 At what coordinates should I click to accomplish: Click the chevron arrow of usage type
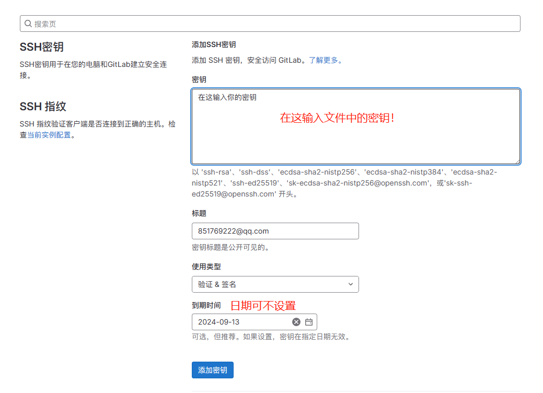point(351,284)
